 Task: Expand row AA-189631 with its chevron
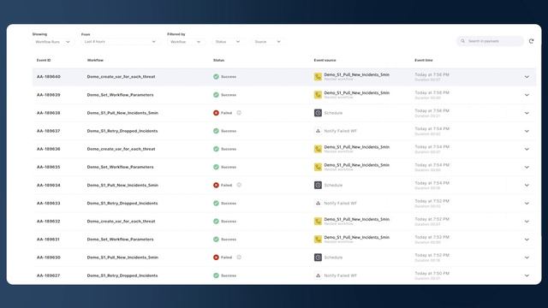coord(527,240)
